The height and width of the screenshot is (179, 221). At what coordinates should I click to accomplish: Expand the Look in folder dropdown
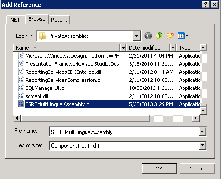(136, 36)
